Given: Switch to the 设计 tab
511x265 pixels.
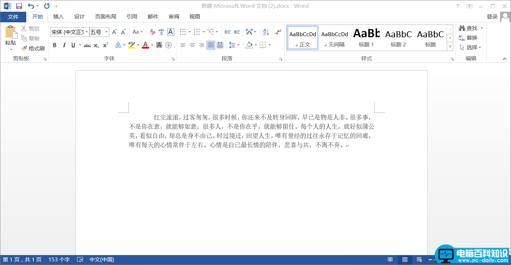Looking at the screenshot, I should [x=79, y=17].
